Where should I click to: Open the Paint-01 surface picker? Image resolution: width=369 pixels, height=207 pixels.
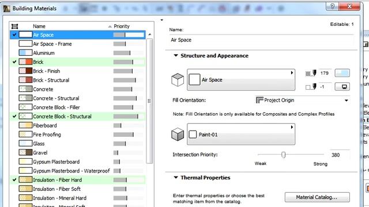[241, 134]
